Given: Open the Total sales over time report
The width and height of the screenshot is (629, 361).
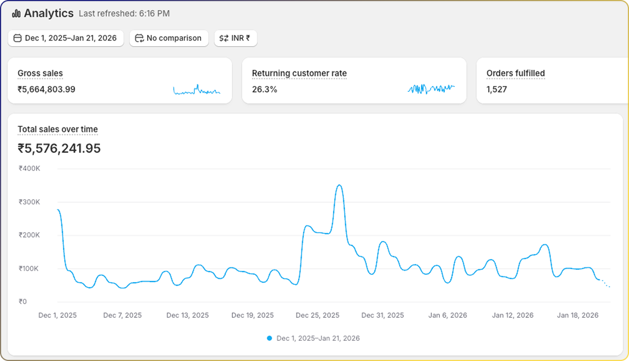Looking at the screenshot, I should tap(57, 130).
